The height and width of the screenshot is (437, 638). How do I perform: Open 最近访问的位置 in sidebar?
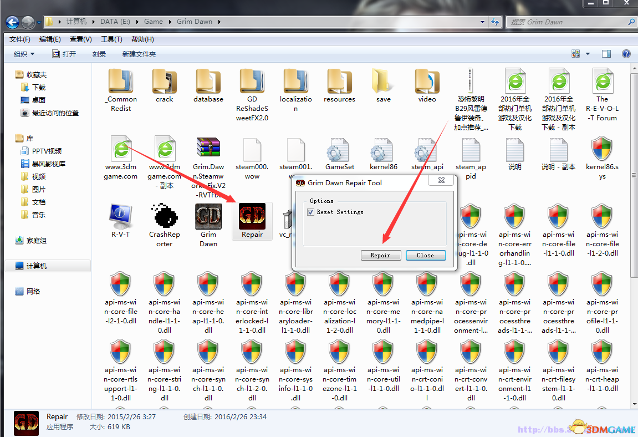tap(50, 113)
